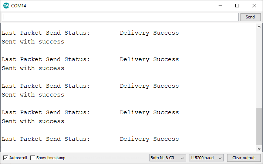Click the last "Sent with success" line
The height and width of the screenshot is (164, 263).
tap(33, 121)
